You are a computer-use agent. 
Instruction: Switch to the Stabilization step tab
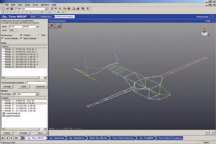pos(46,16)
